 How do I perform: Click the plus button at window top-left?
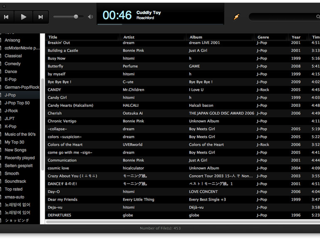pyautogui.click(x=4, y=7)
